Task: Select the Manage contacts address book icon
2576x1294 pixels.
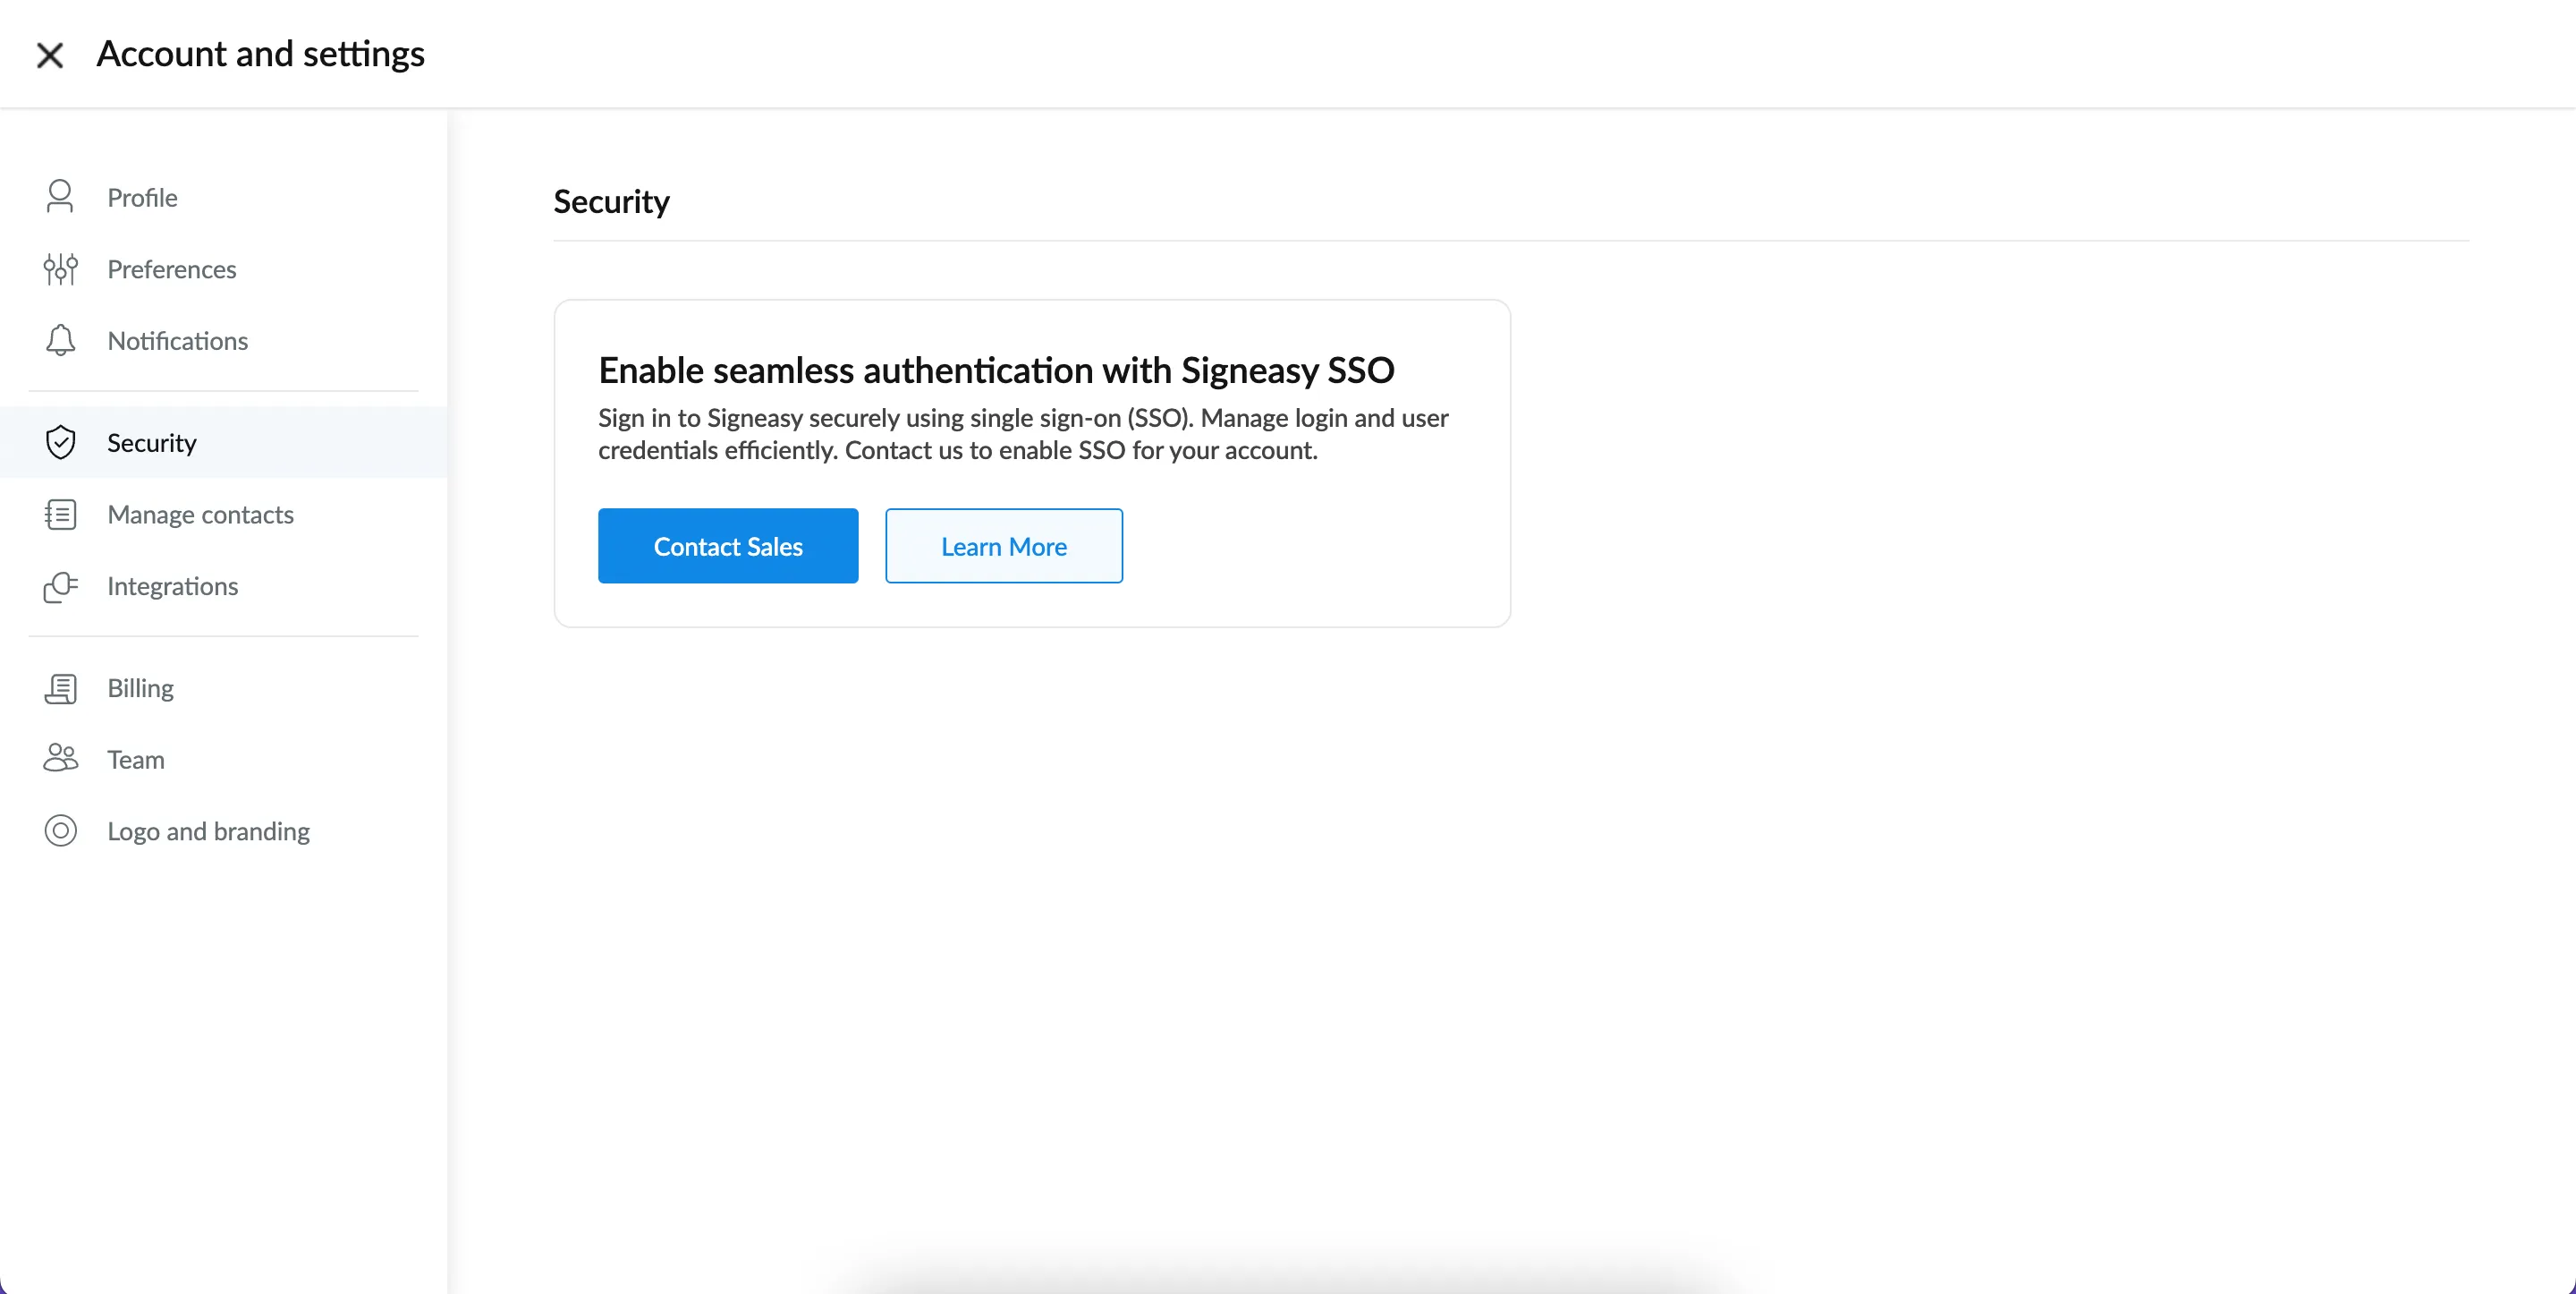Action: pyautogui.click(x=60, y=515)
